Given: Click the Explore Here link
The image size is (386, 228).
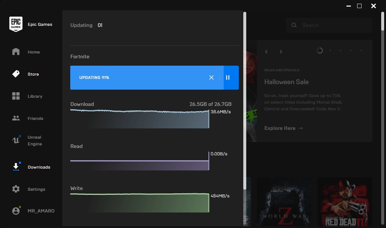Looking at the screenshot, I should (x=284, y=128).
